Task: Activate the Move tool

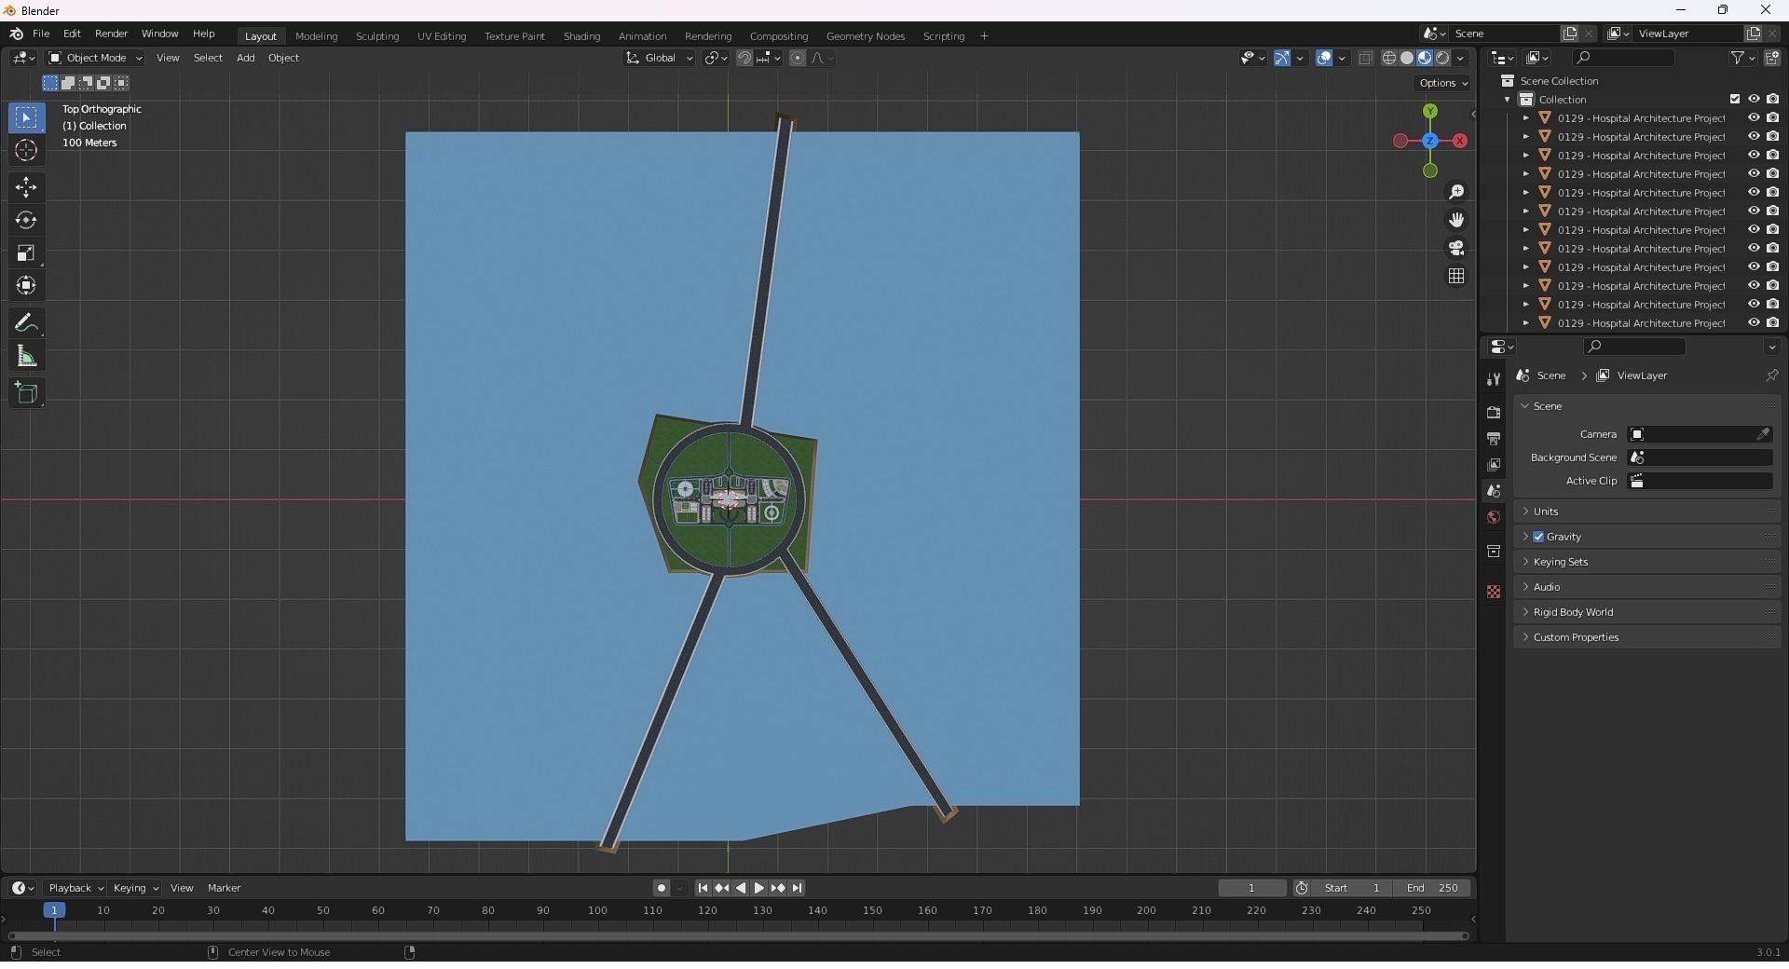Action: pos(26,187)
